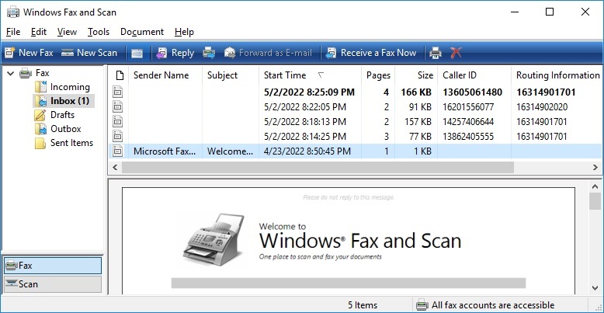Click the right arrow of the list's horizontal scrollbar
604x313 pixels.
point(595,167)
